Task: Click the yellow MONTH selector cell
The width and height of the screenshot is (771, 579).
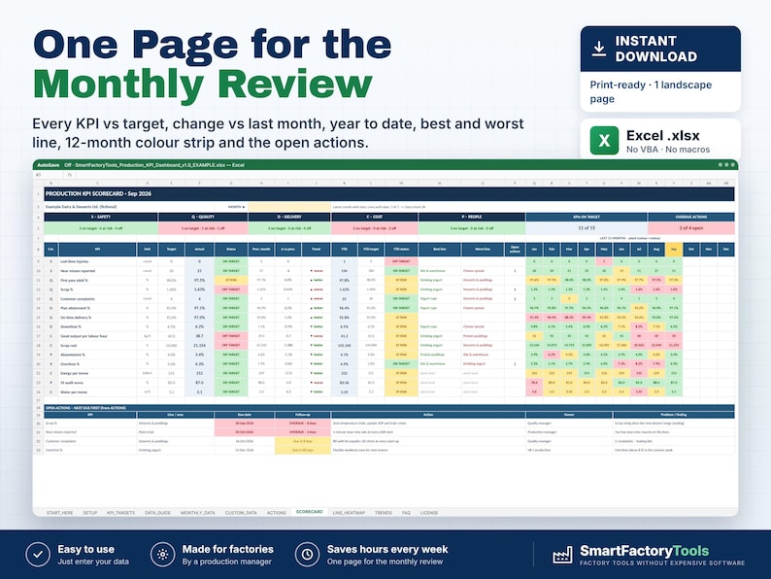Action: [x=289, y=207]
